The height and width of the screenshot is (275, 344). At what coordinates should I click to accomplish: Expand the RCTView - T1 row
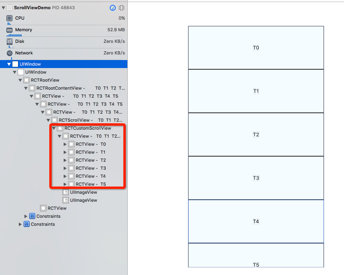[65, 152]
